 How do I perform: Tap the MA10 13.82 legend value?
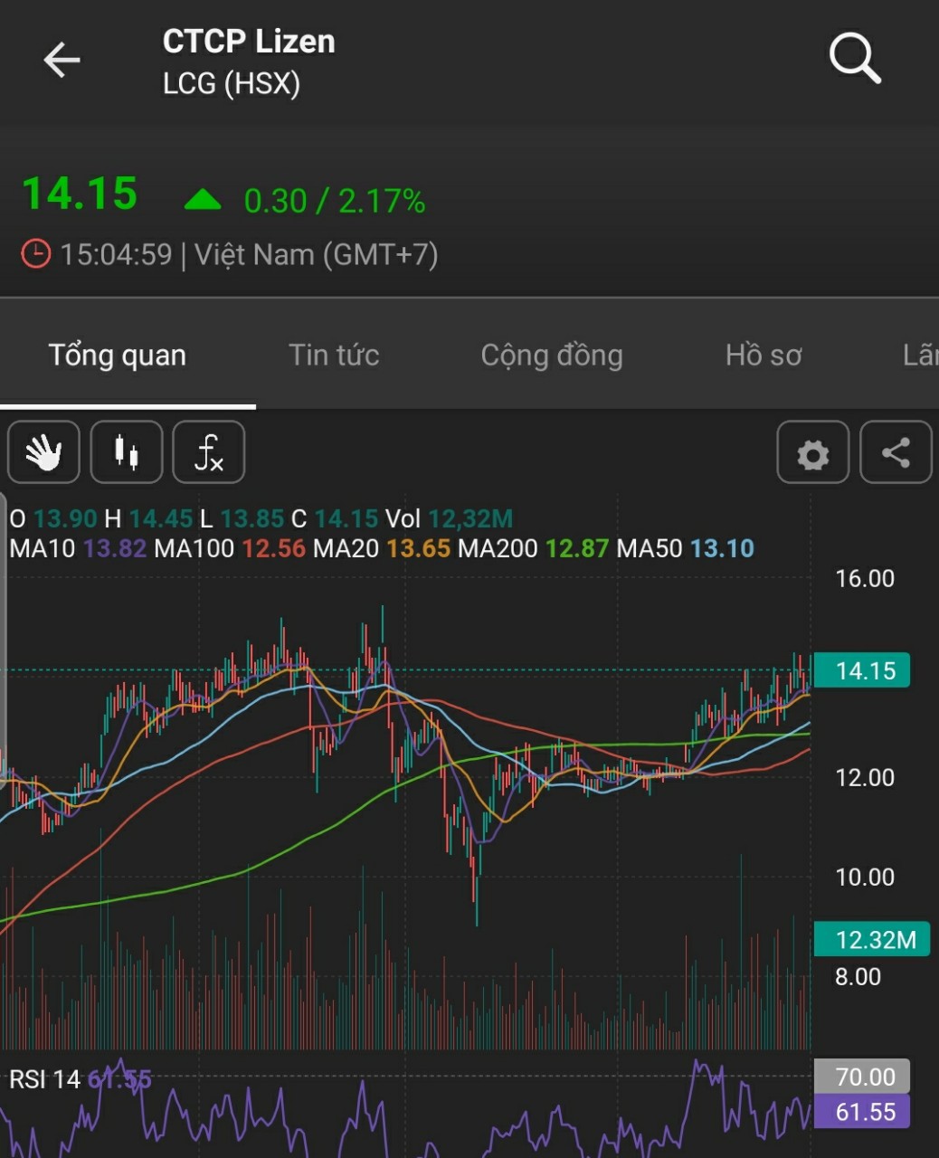tap(115, 548)
